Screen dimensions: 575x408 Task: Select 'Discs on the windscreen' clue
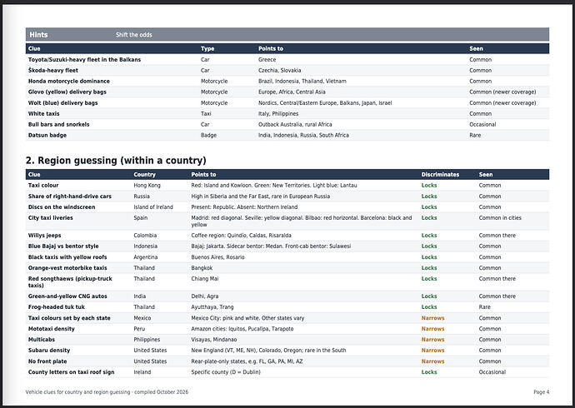point(62,207)
